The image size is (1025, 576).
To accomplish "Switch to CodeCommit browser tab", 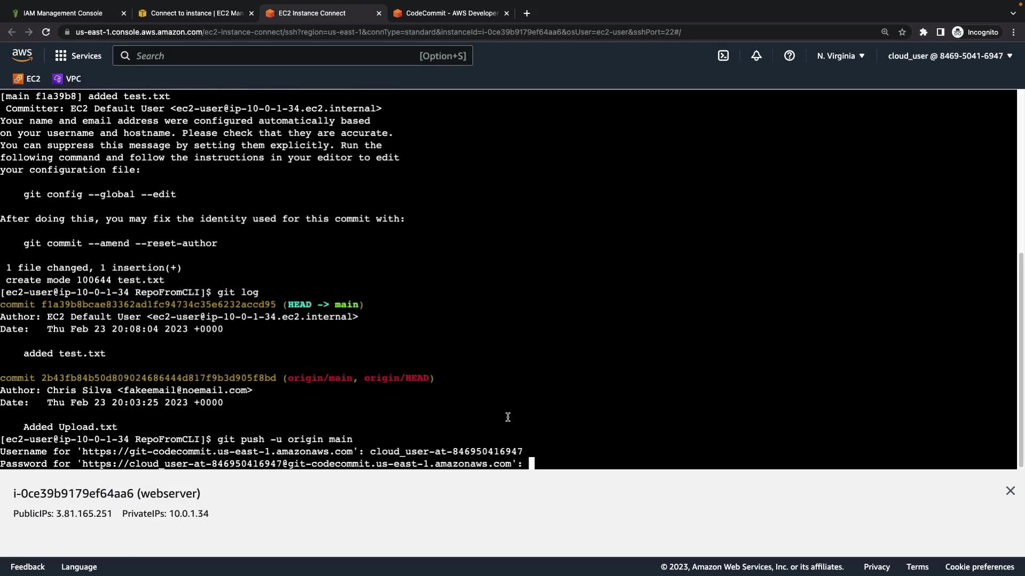I will 451,13.
